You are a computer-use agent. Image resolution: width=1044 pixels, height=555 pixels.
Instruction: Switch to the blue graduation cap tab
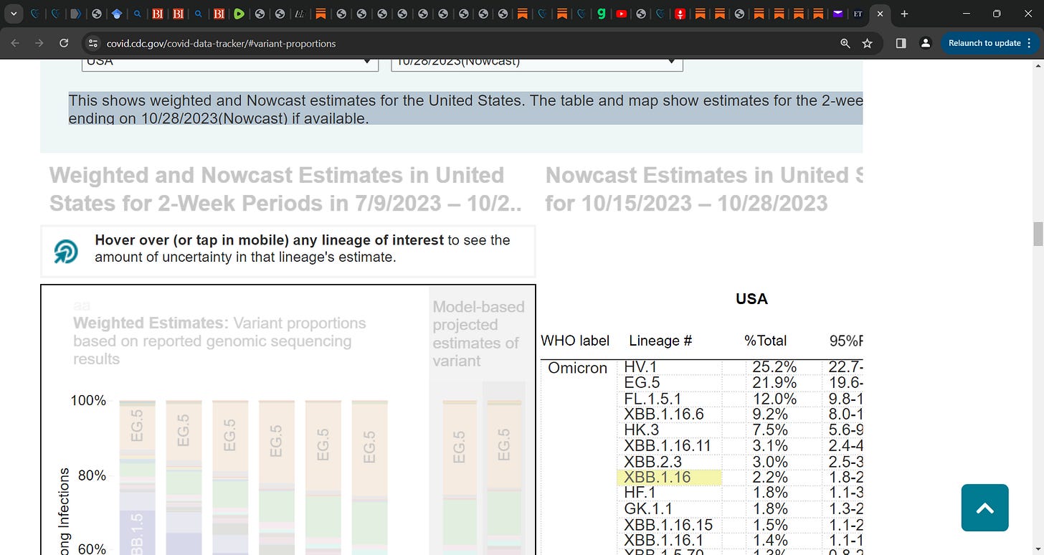point(116,14)
